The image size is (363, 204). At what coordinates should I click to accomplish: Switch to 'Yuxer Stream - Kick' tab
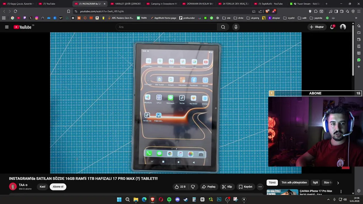tap(305, 4)
